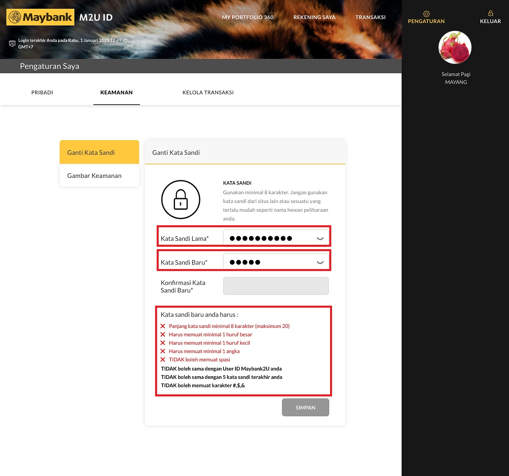The height and width of the screenshot is (476, 509).
Task: Select Gambar Keamanan sidebar item
Action: [99, 176]
